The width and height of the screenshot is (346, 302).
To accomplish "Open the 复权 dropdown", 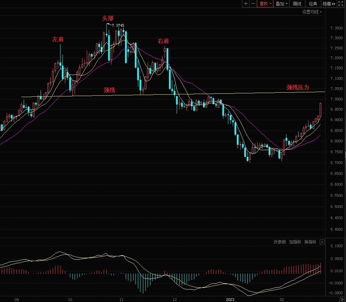I will pyautogui.click(x=265, y=4).
